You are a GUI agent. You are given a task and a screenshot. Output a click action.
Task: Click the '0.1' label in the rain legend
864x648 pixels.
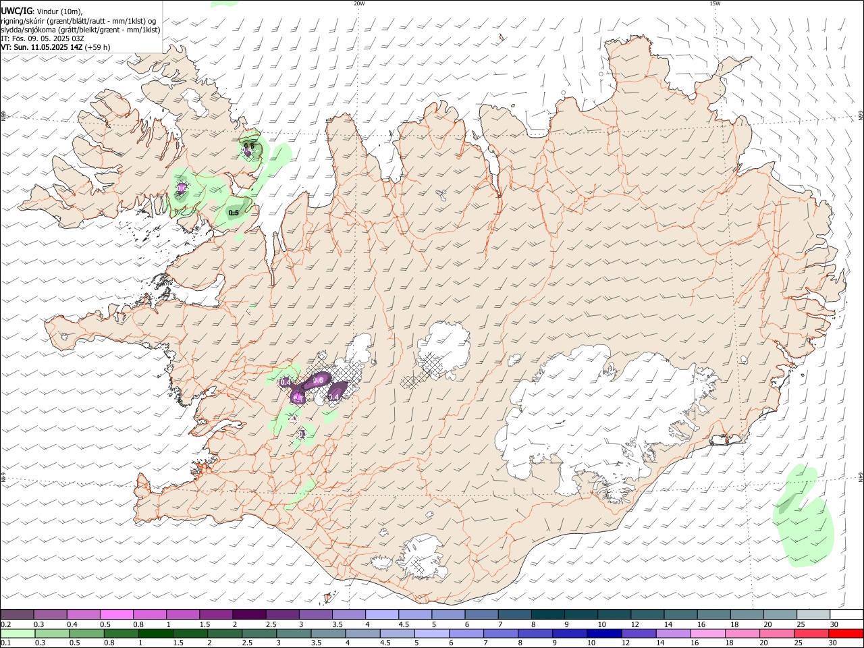[x=5, y=643]
